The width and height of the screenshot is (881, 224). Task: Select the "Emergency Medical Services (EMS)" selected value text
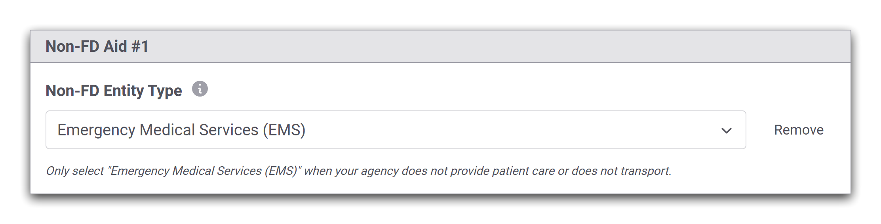(x=181, y=130)
